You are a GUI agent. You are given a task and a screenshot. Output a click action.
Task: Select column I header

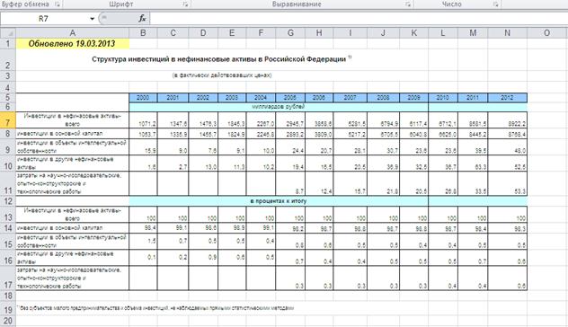click(x=351, y=33)
